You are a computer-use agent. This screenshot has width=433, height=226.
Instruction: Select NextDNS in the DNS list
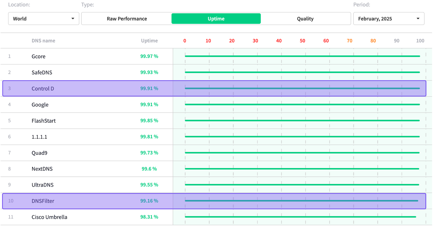pos(42,169)
